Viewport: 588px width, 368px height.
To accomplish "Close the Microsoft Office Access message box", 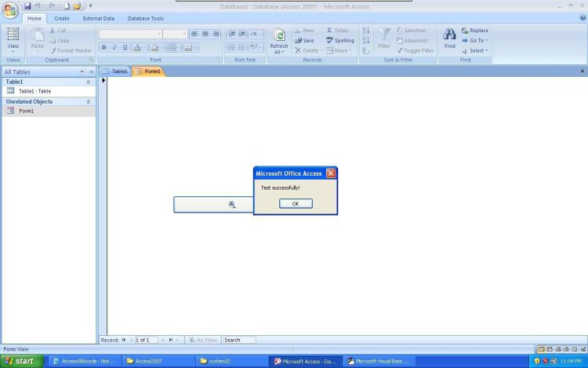I will coord(331,173).
